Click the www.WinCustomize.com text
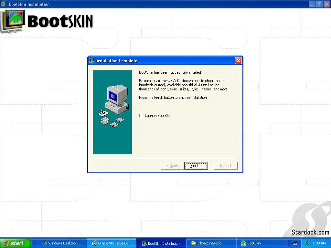This screenshot has width=331, height=248. [x=181, y=80]
